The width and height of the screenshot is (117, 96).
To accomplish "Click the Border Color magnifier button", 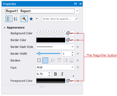I will point(68,40).
